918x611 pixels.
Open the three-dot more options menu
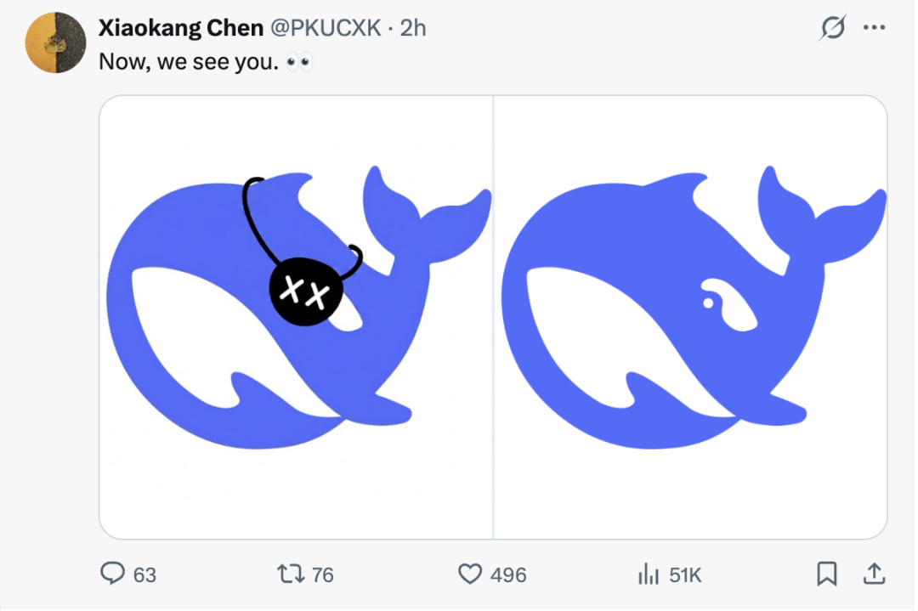point(874,27)
